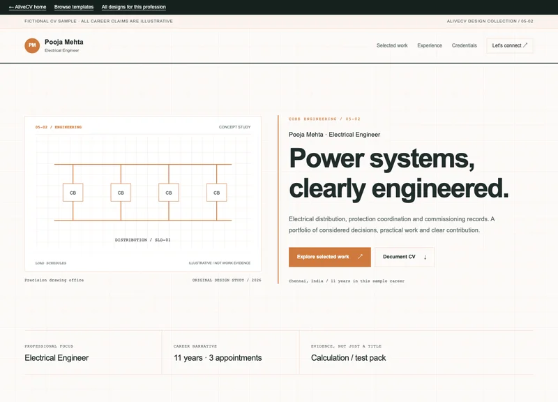Click the Explore selected work button

click(329, 257)
